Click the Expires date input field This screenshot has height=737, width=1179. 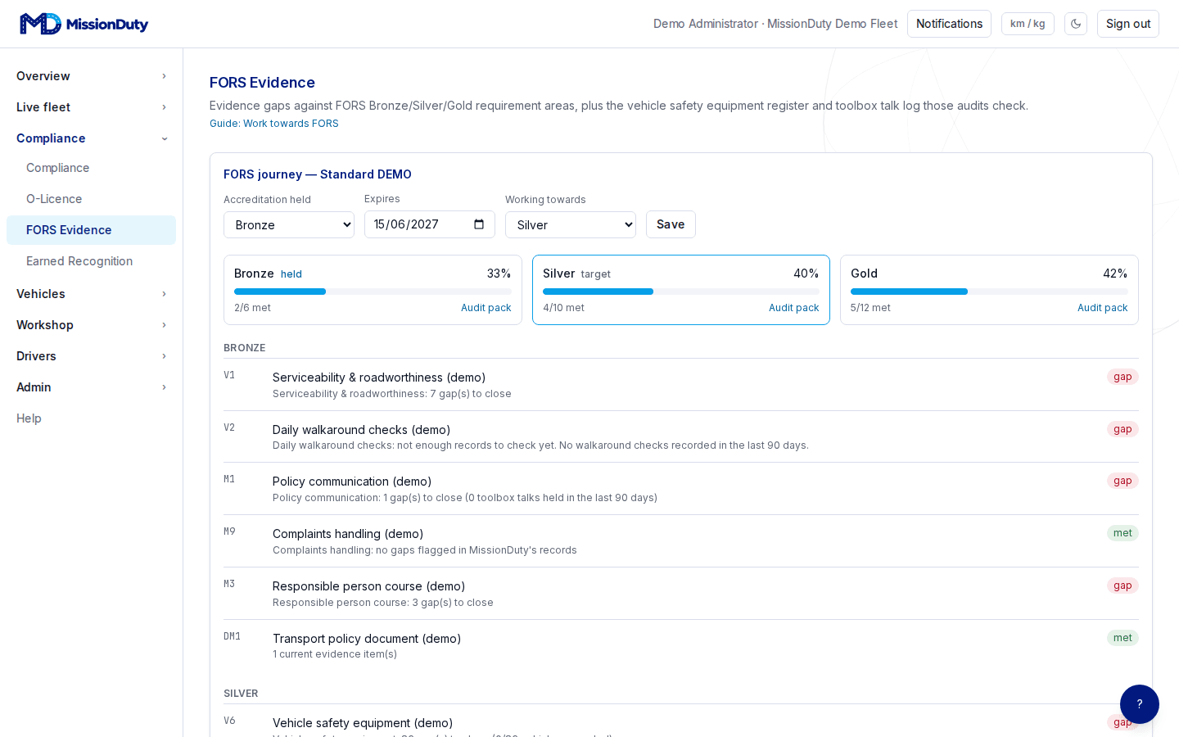430,224
